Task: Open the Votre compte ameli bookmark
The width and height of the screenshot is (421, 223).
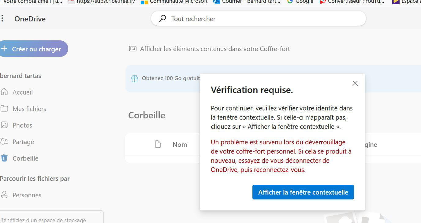Action: pyautogui.click(x=31, y=2)
